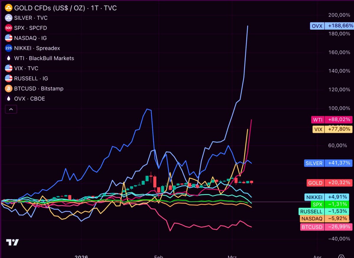Collapse the symbol legend list

coord(11,109)
